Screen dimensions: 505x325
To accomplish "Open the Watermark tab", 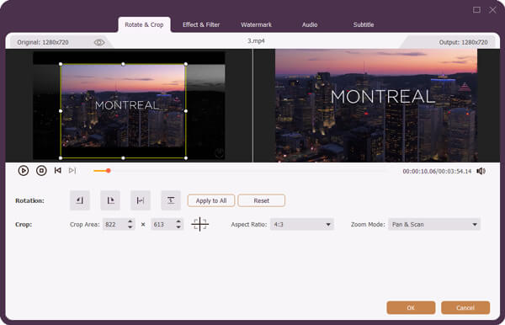I will [x=257, y=24].
